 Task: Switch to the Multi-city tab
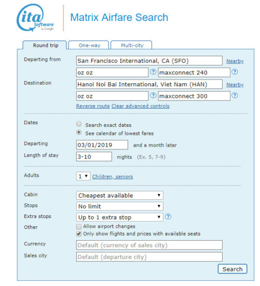tap(131, 45)
